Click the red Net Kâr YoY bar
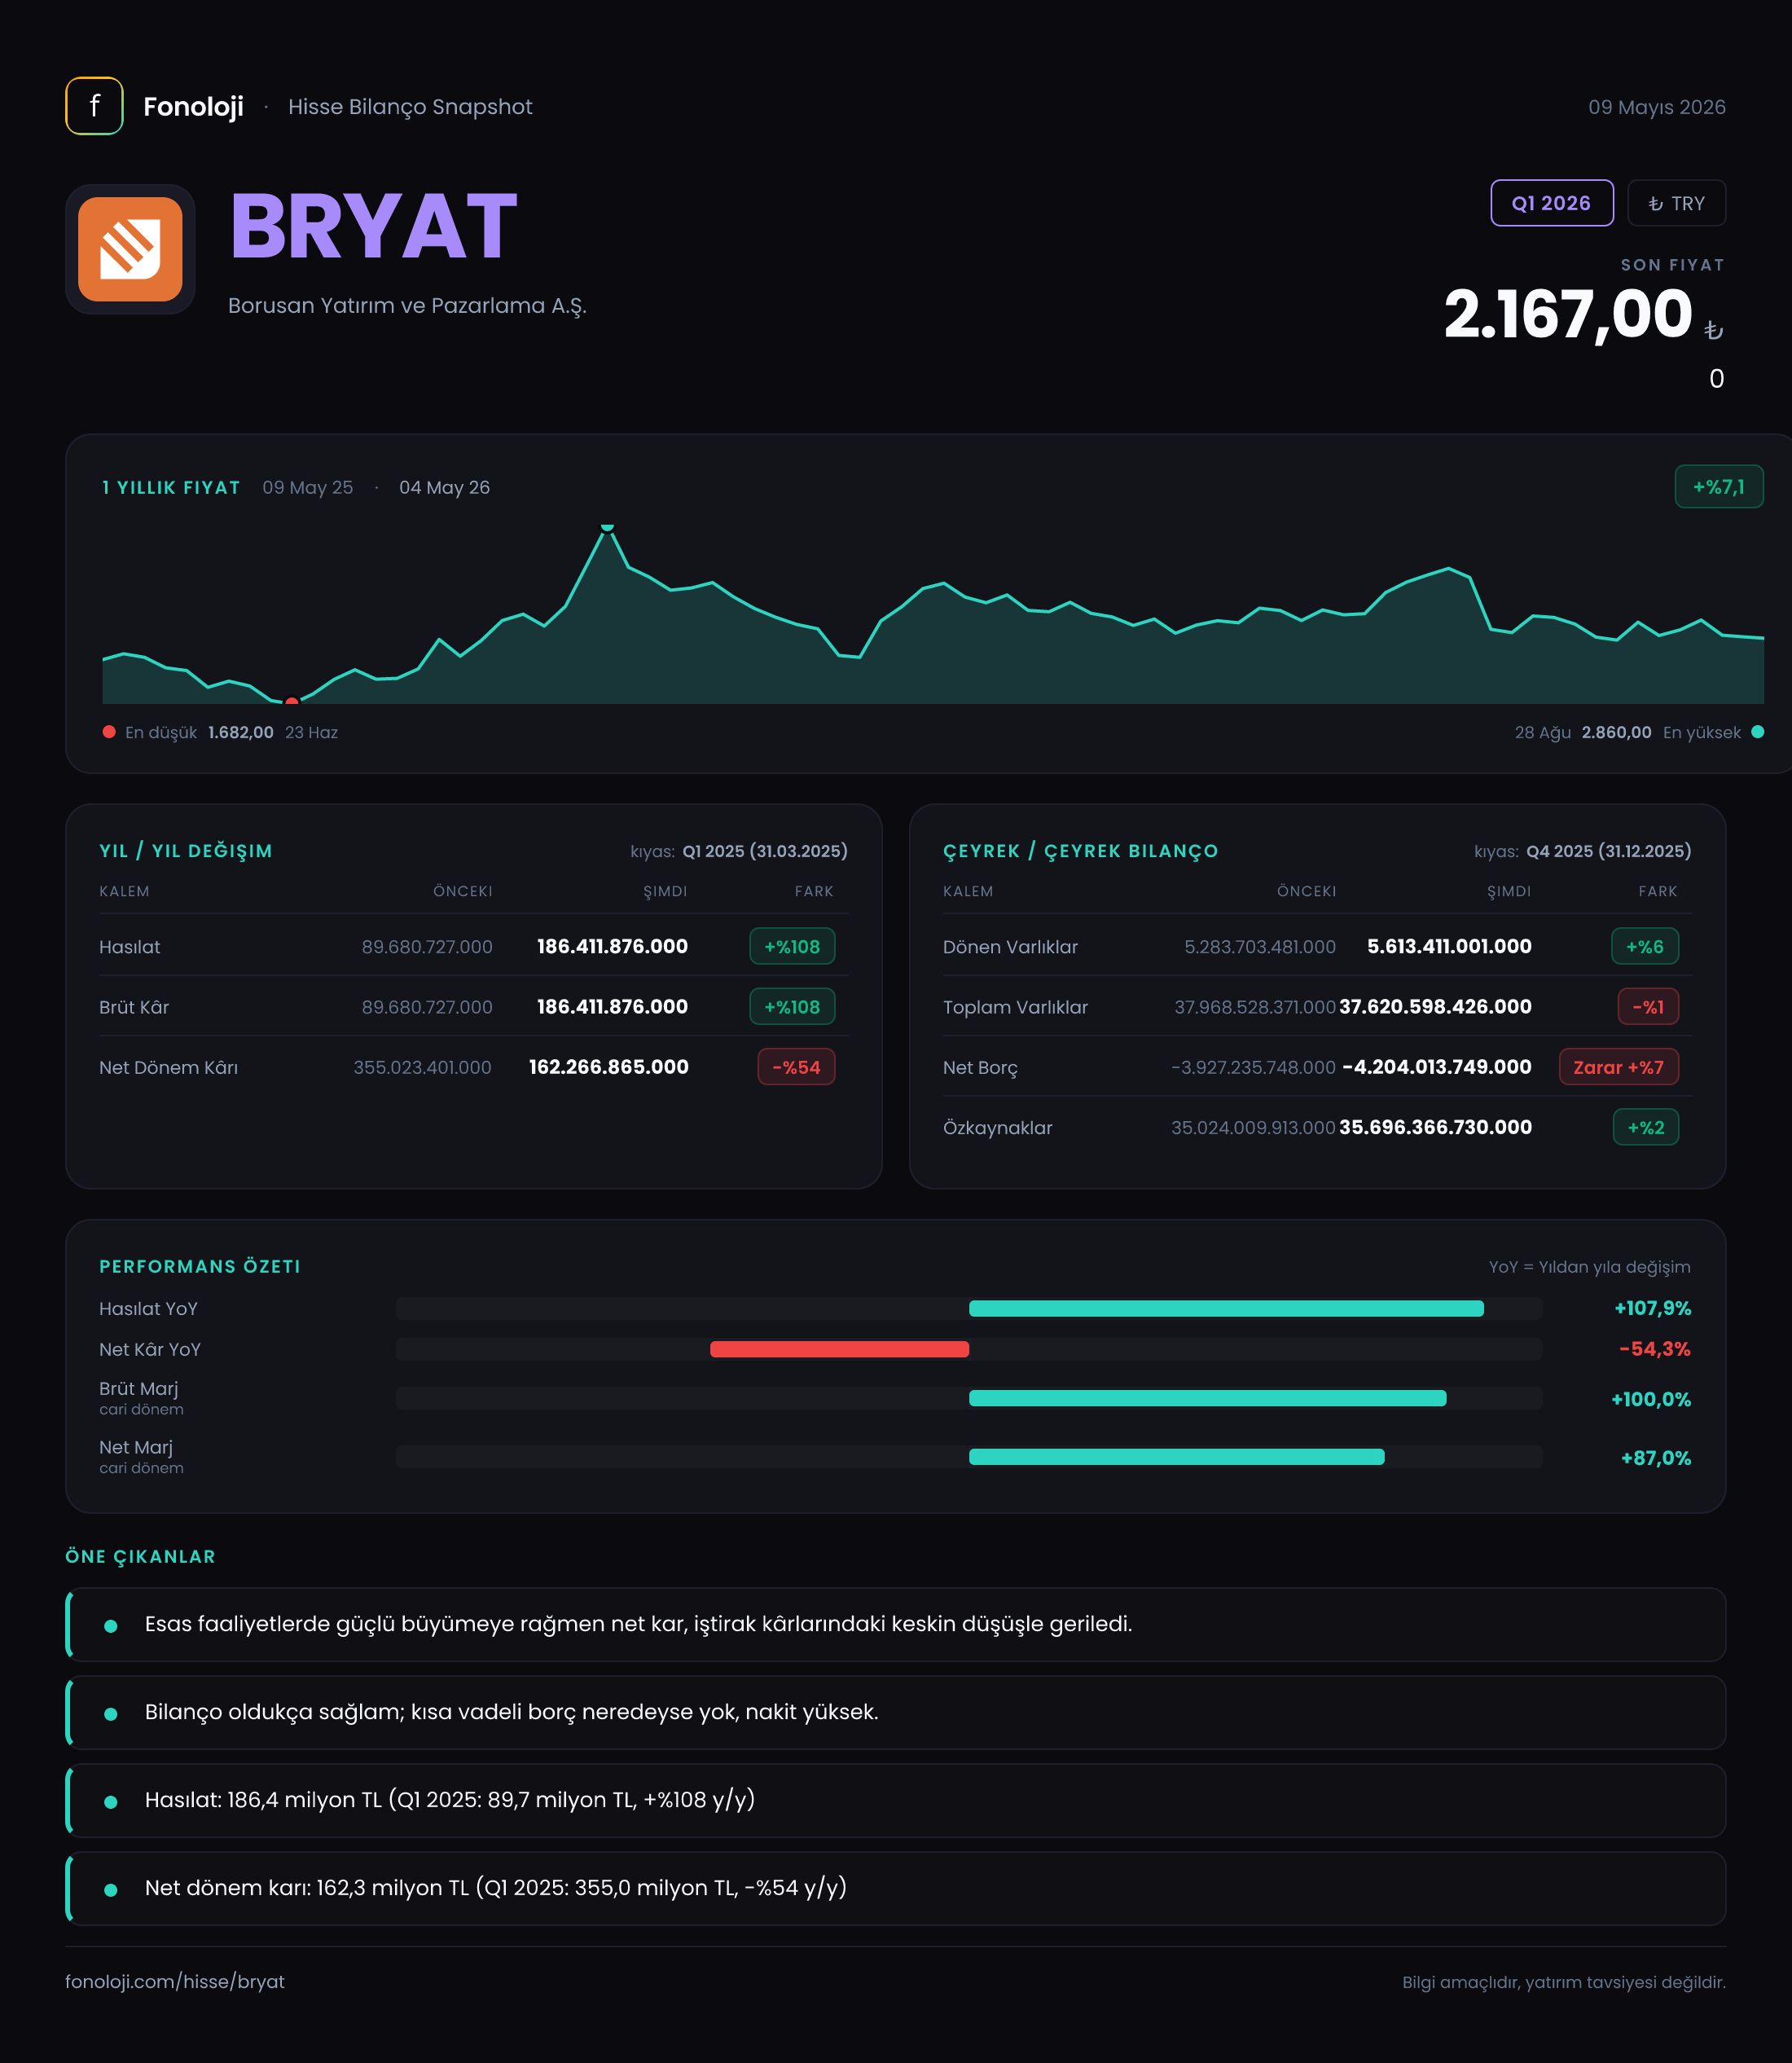1792x2063 pixels. 839,1349
